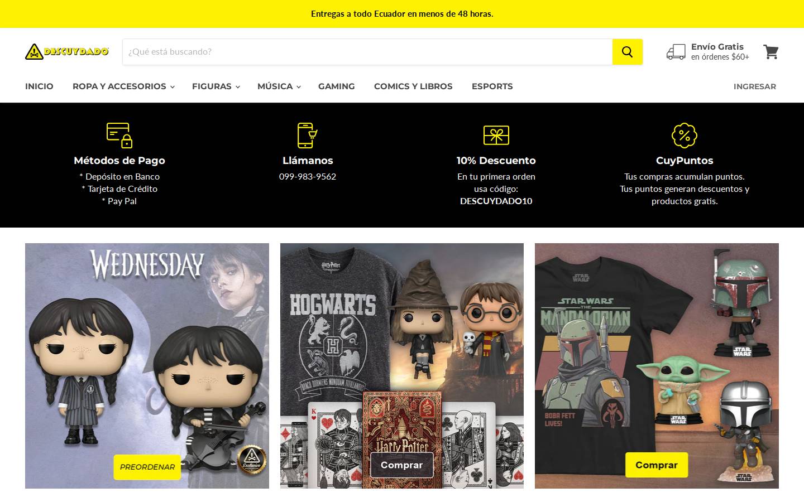Click the CuyPuntos percent badge icon
Viewport: 804px width, 502px height.
pos(685,135)
